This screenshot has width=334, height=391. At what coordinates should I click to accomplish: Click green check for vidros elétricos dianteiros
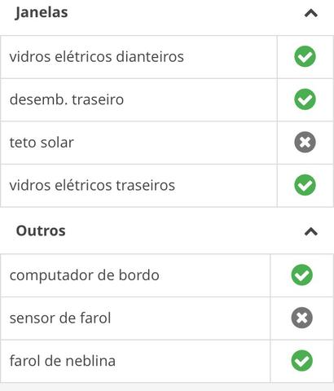tap(305, 56)
